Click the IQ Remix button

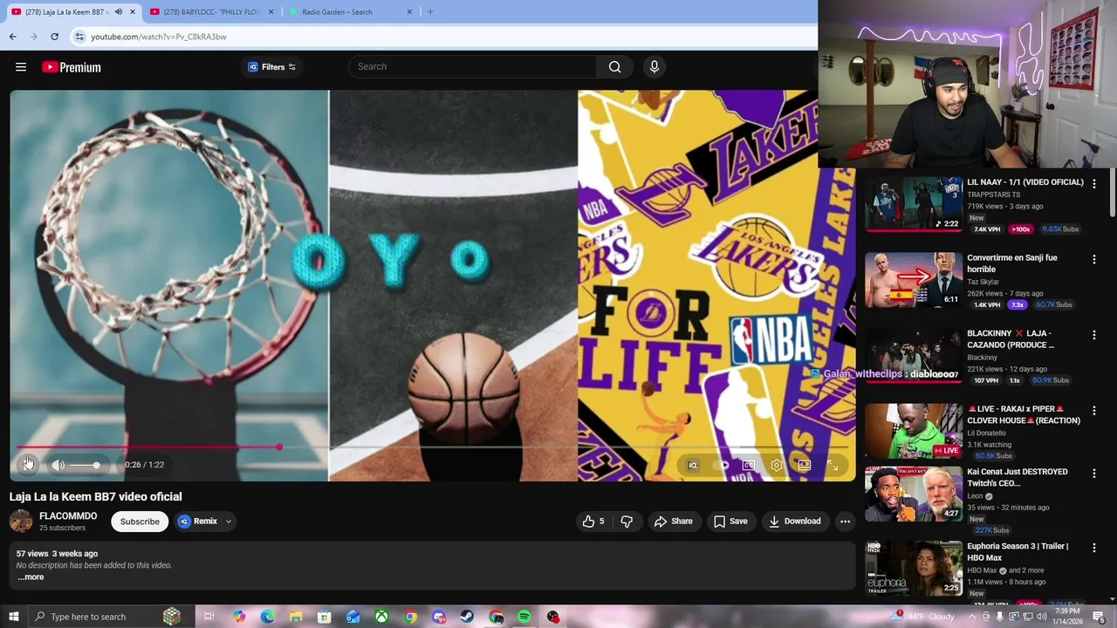pos(198,522)
